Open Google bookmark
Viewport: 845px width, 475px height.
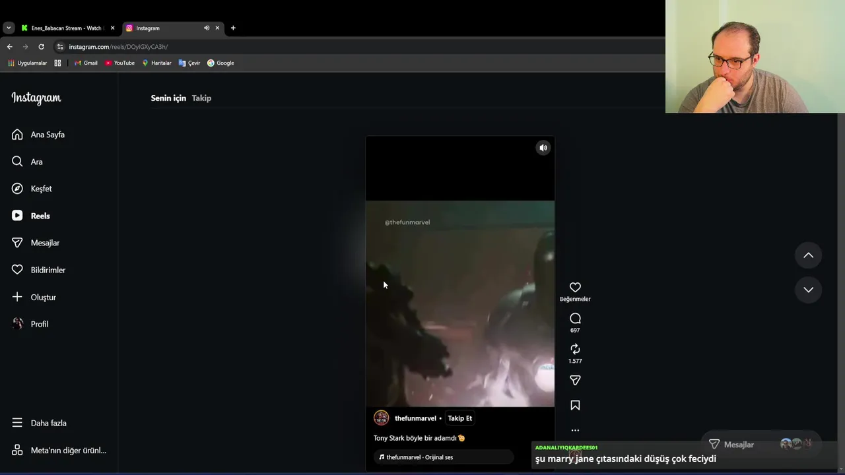pos(220,63)
